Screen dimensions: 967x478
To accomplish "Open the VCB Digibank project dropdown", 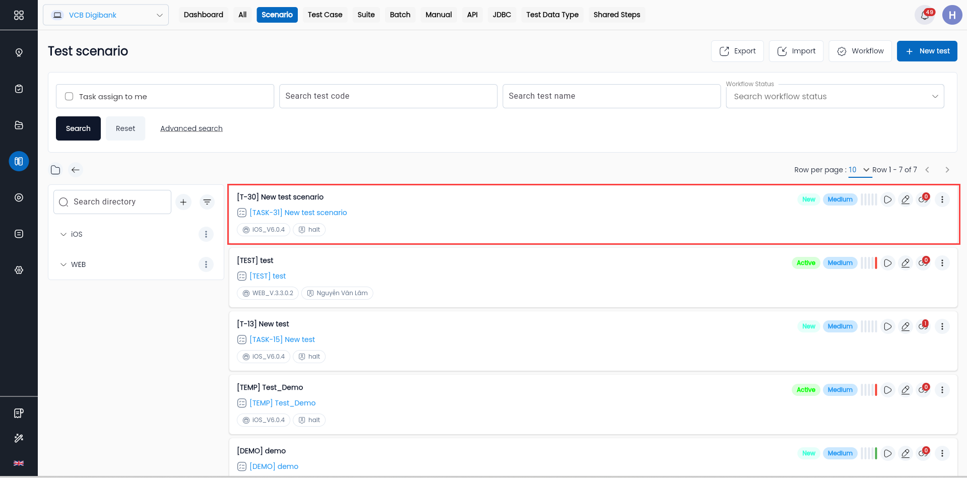I will click(106, 15).
